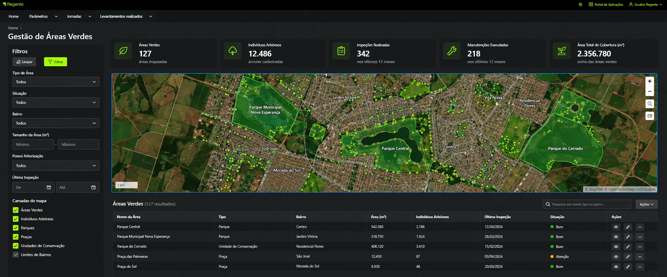Viewport: 667px width, 277px height.
Task: Uncheck the Áreas Verdes map layer
Action: click(x=15, y=210)
